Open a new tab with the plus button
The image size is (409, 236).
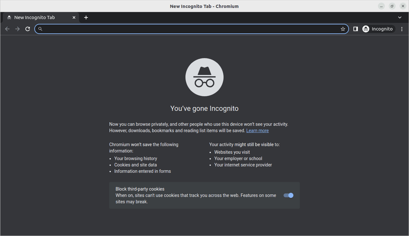point(86,17)
